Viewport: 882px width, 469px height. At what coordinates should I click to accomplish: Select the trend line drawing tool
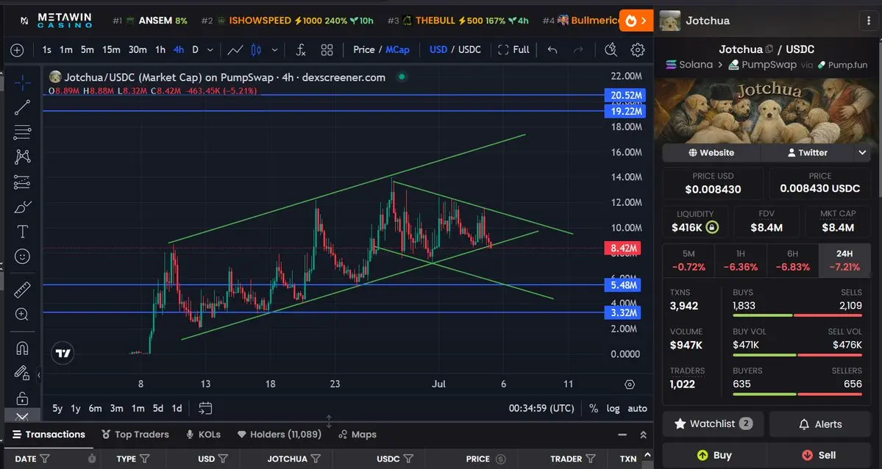(23, 107)
